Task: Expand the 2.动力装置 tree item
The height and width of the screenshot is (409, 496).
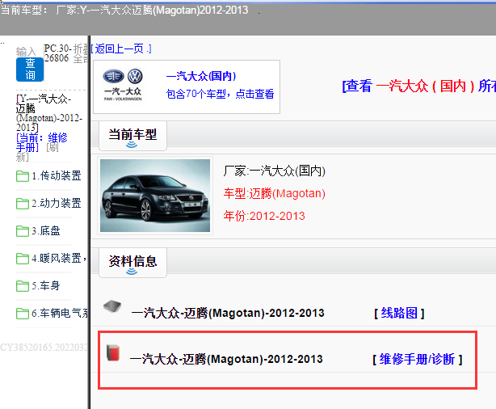Action: pos(57,203)
